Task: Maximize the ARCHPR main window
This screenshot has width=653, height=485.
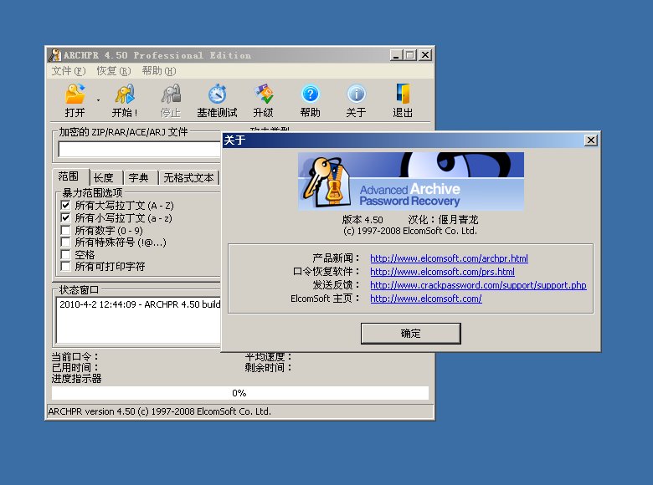Action: click(409, 55)
